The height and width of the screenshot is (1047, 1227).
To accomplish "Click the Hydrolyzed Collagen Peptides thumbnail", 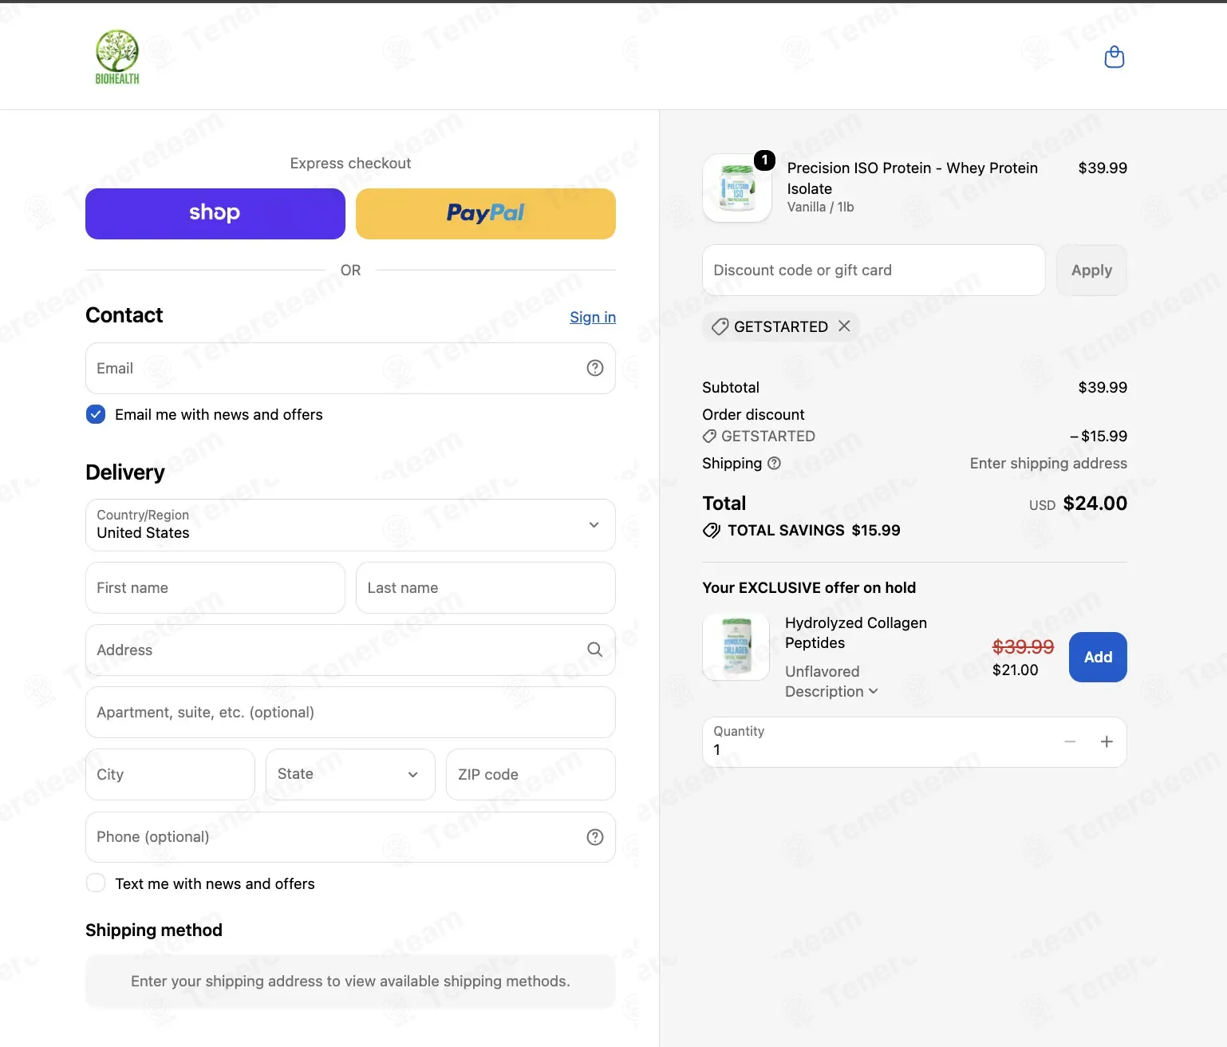I will tap(736, 646).
